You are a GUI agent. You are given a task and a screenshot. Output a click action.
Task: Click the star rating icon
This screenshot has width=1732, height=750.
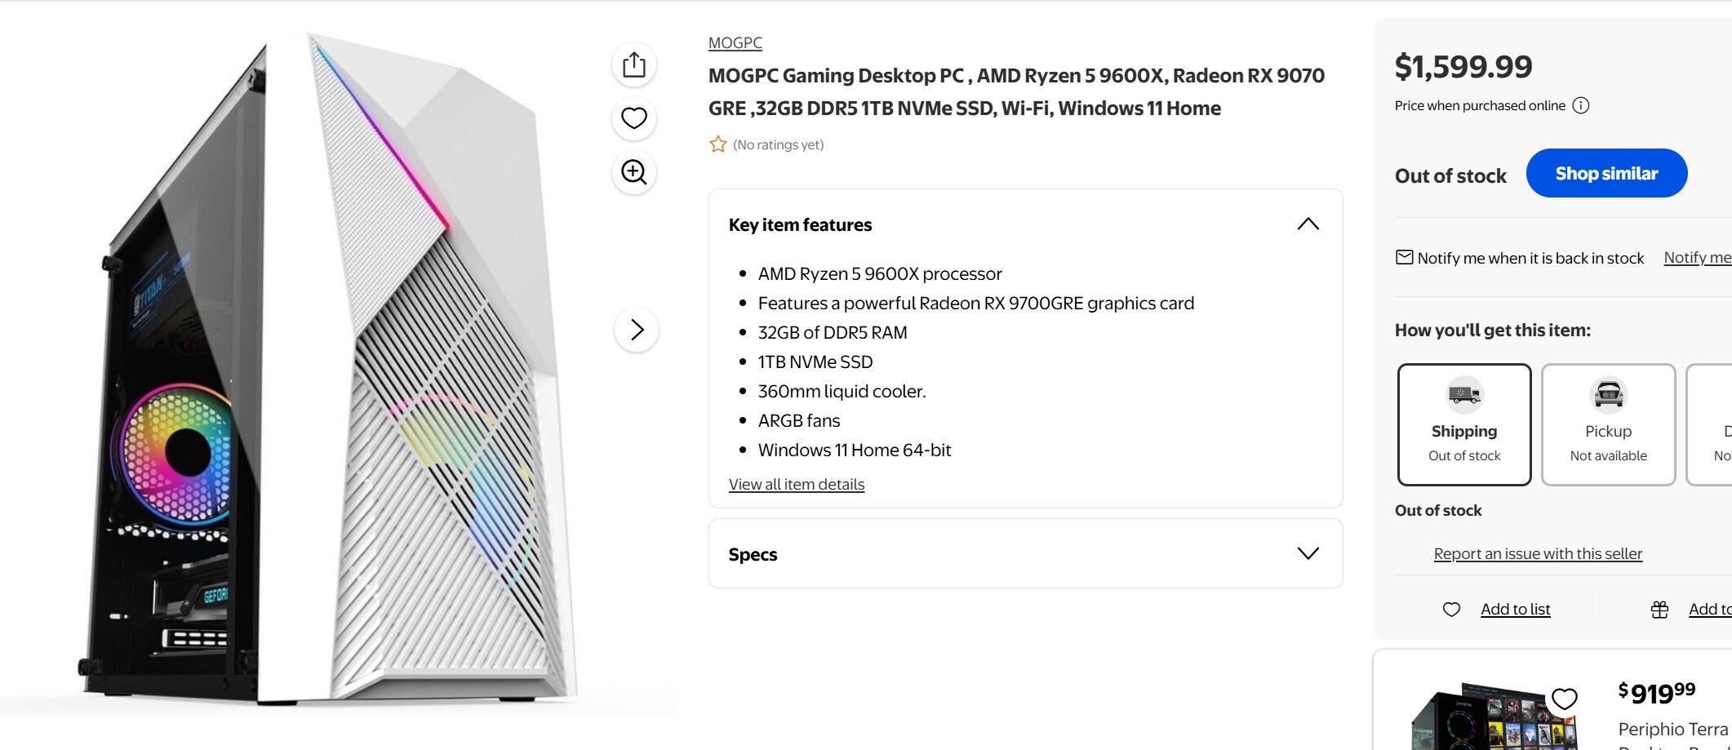point(718,144)
